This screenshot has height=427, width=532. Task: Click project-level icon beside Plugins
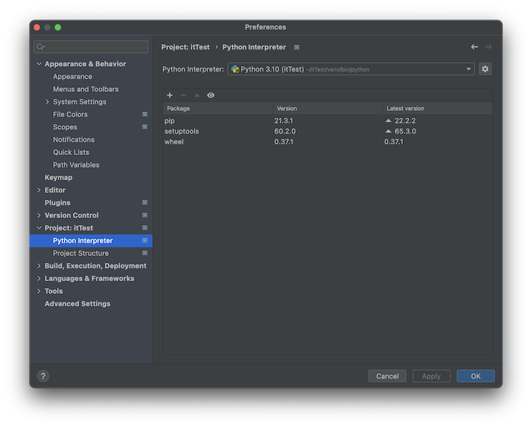coord(144,202)
